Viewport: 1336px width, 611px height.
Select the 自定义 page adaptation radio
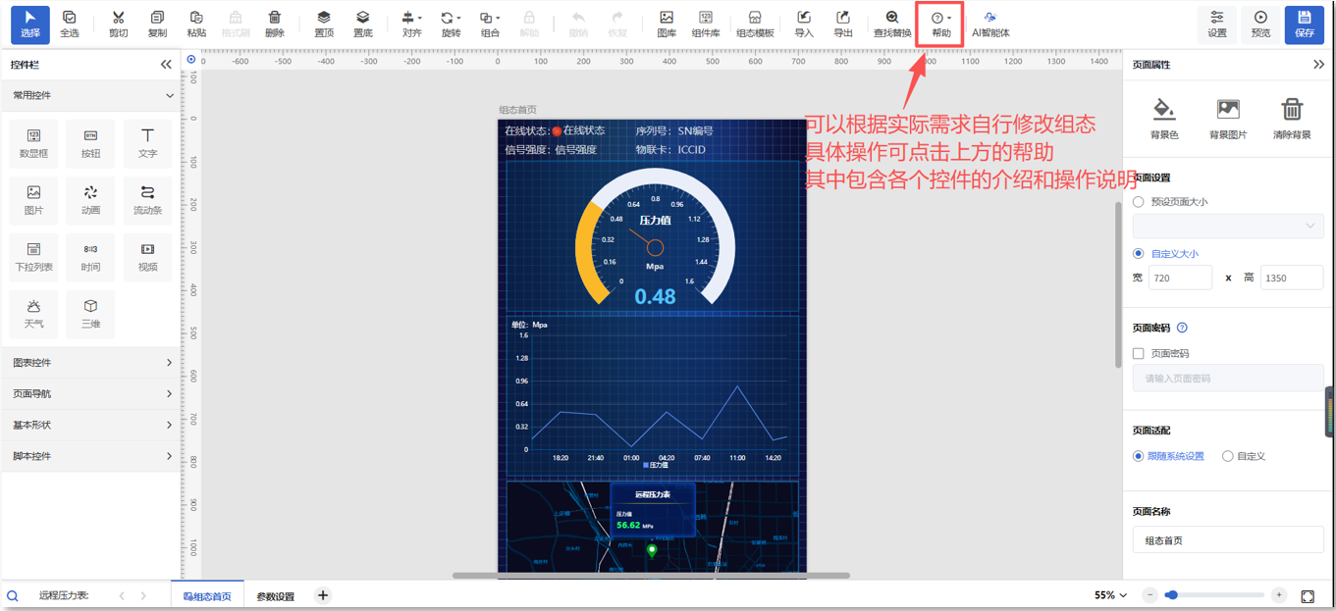[x=1227, y=456]
